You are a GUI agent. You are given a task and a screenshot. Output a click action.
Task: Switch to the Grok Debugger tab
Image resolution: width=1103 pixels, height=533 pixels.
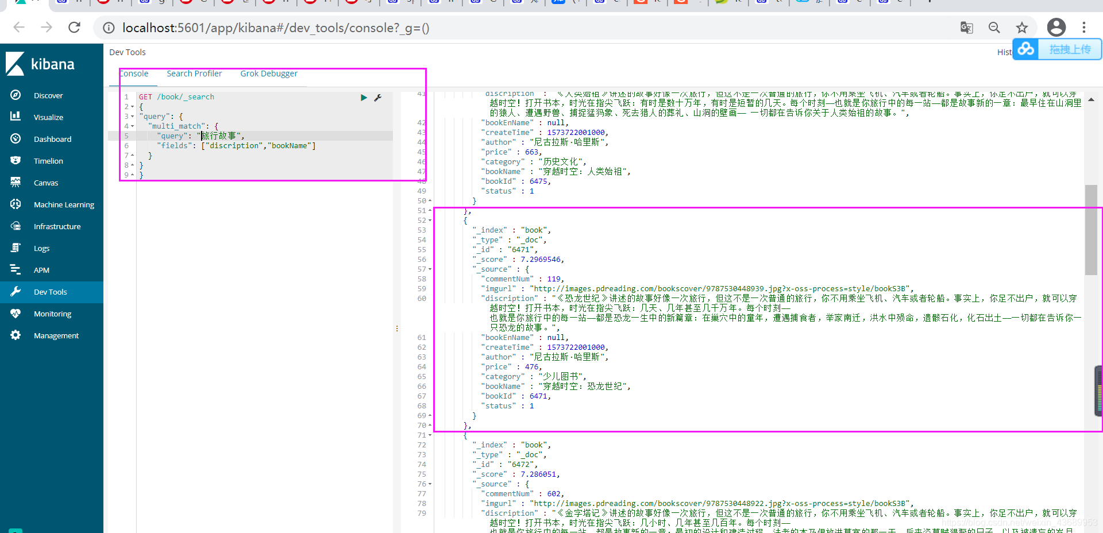(269, 74)
